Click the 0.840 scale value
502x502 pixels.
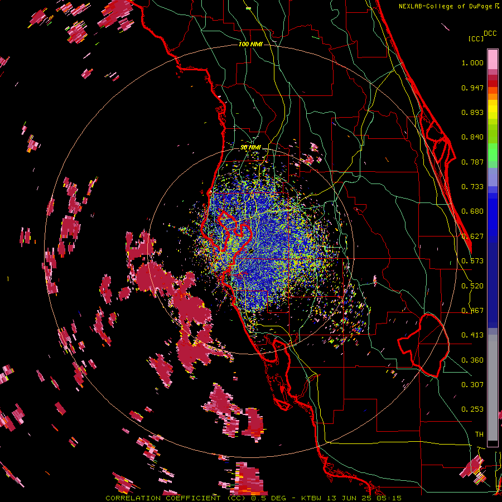pos(472,137)
